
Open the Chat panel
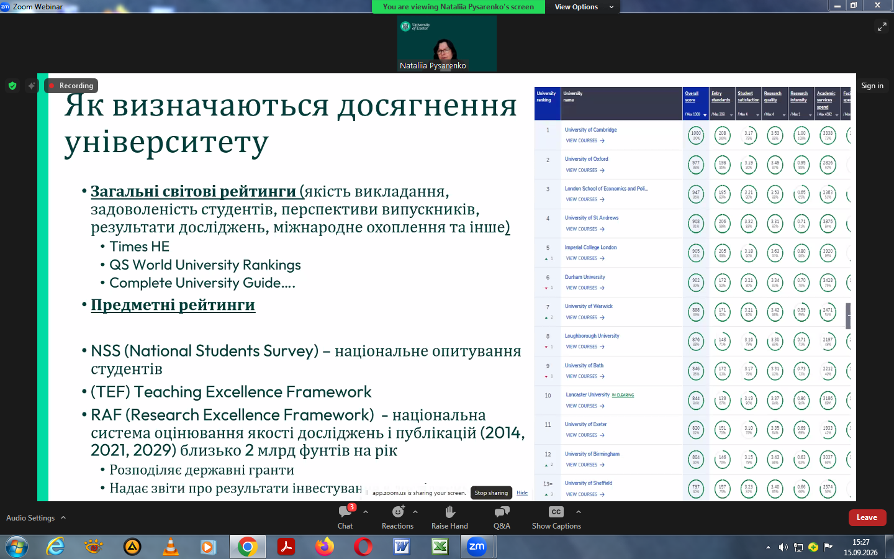[x=345, y=517]
